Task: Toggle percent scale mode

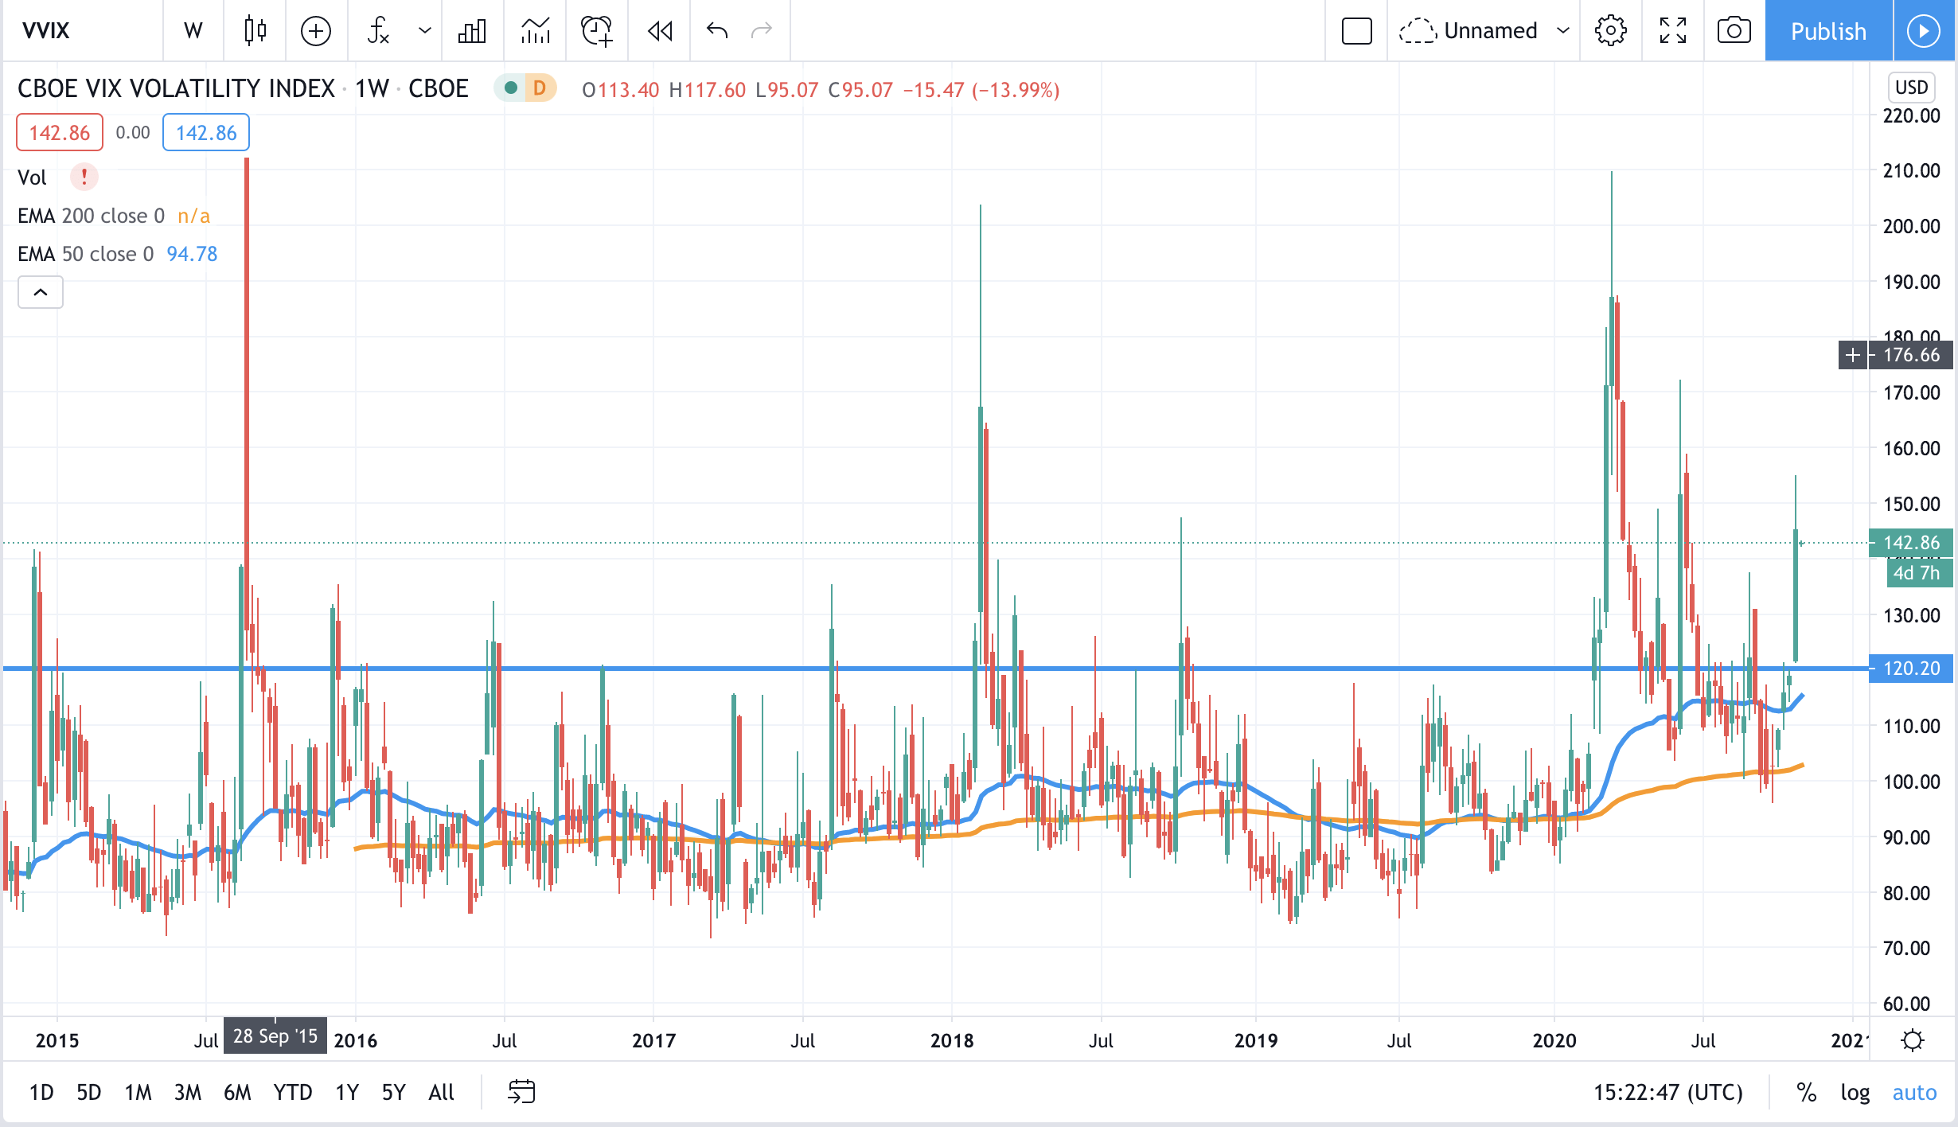Action: 1806,1092
